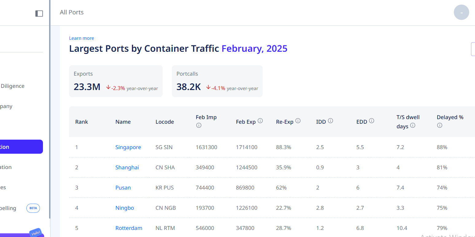Select the highlighted purple sidebar menu item
The height and width of the screenshot is (237, 475).
coord(21,147)
